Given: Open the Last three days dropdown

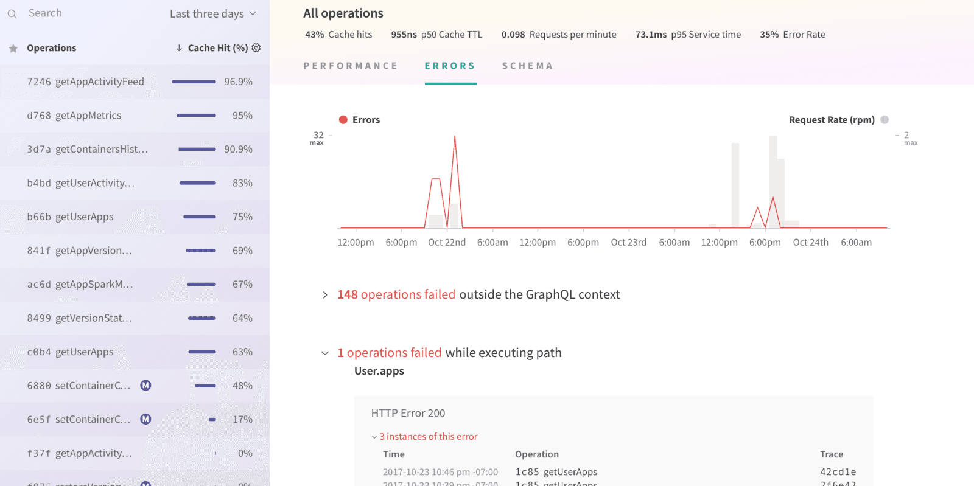Looking at the screenshot, I should point(213,13).
